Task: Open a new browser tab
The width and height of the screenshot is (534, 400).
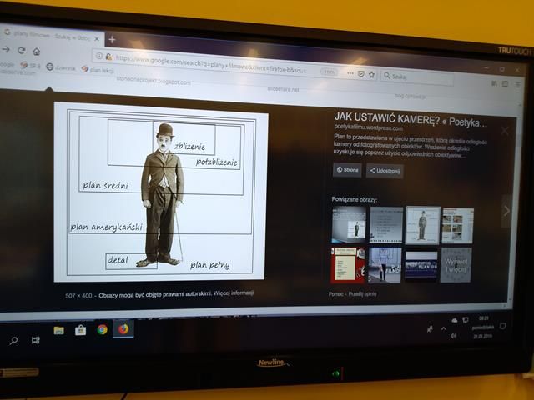Action: (x=112, y=40)
